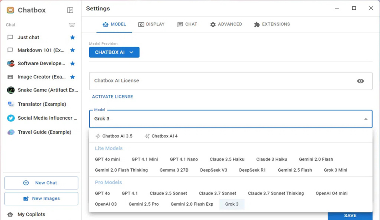
Task: Pick OpenAI O3 model
Action: pos(106,204)
